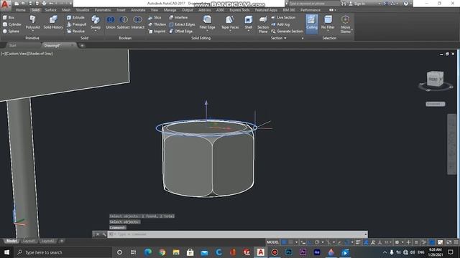This screenshot has width=460, height=258.
Task: Click Sign In in title bar
Action: click(359, 4)
